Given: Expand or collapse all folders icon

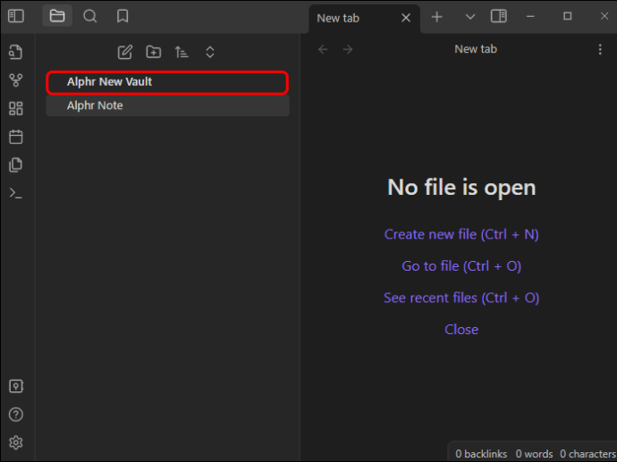Looking at the screenshot, I should pos(210,52).
